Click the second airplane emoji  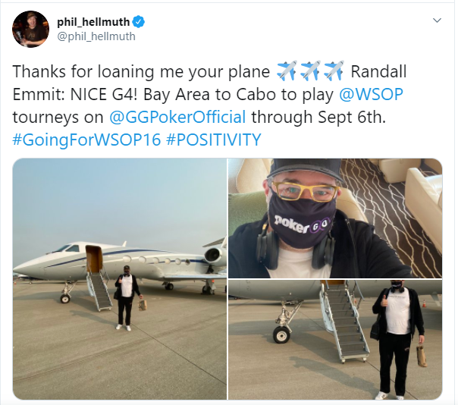(311, 71)
